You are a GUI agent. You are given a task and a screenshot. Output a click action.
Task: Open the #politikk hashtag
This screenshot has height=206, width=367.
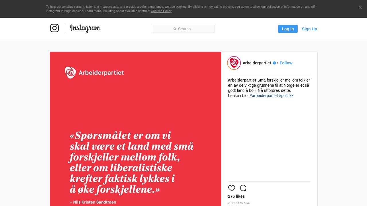coord(286,96)
